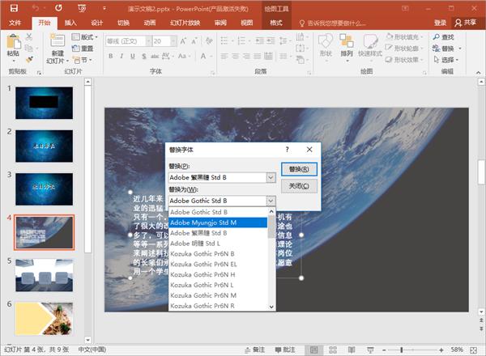Viewport: 486px width, 356px height.
Task: Center text alignment icon
Action: pos(235,57)
